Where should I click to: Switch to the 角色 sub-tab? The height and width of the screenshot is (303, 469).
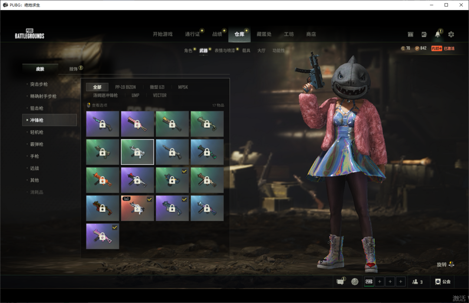point(188,50)
